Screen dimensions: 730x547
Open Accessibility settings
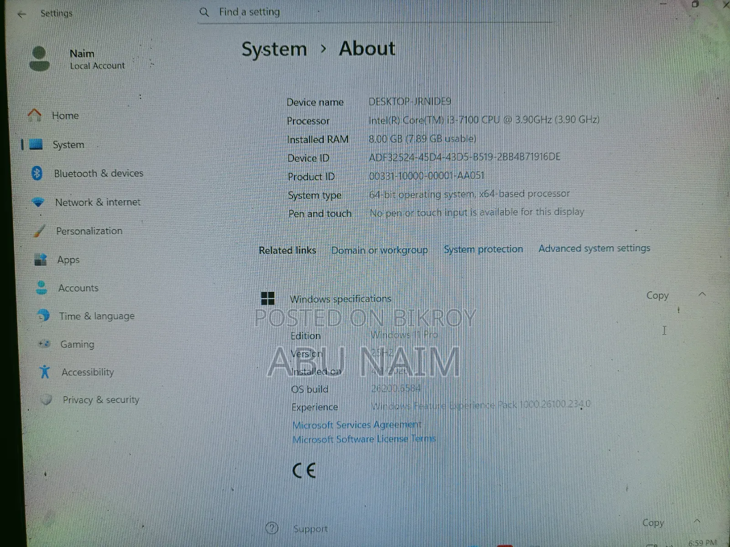[x=88, y=372]
